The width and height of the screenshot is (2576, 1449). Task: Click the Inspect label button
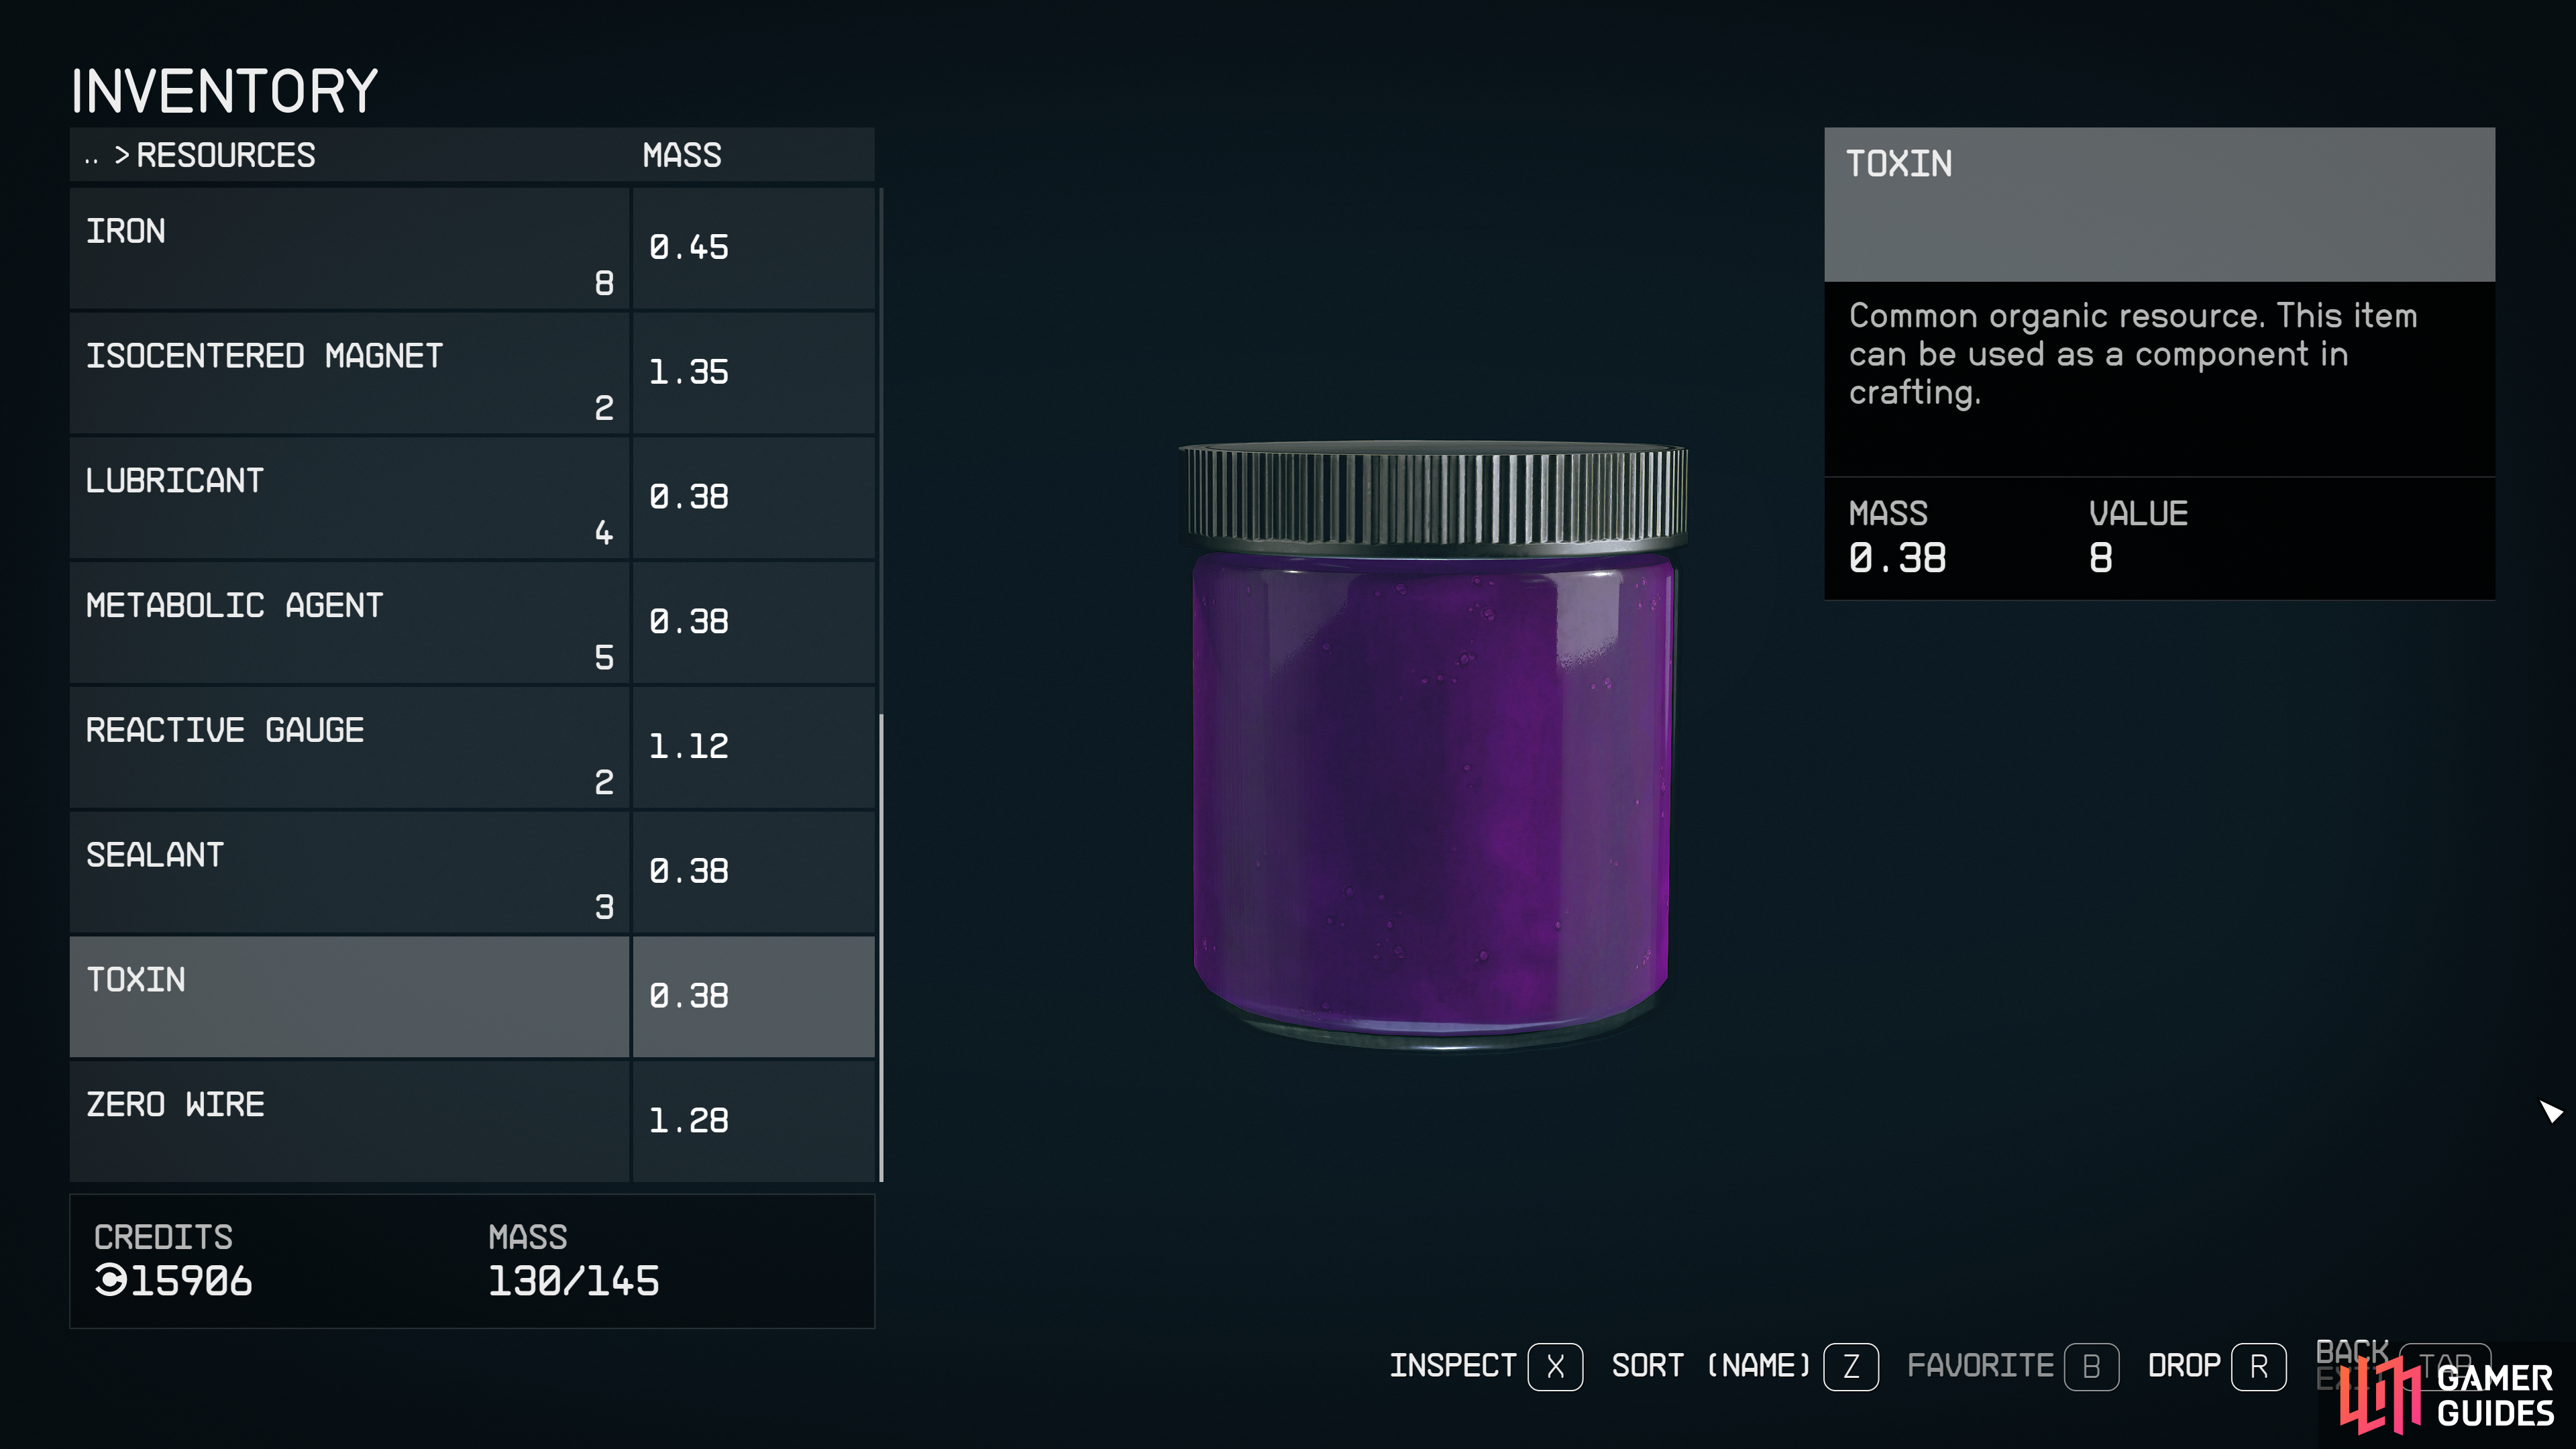(x=1452, y=1366)
